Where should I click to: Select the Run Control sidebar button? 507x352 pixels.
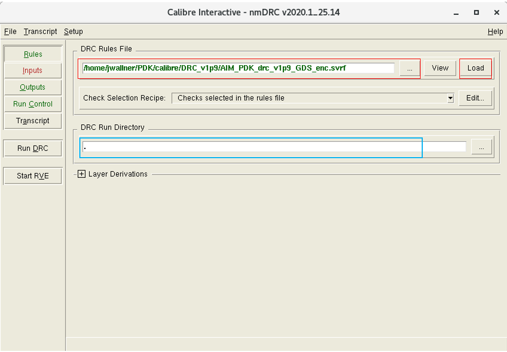[33, 104]
